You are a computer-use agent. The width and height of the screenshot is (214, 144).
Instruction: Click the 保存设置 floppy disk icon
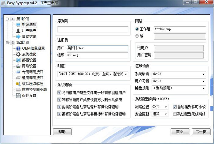click(x=18, y=96)
